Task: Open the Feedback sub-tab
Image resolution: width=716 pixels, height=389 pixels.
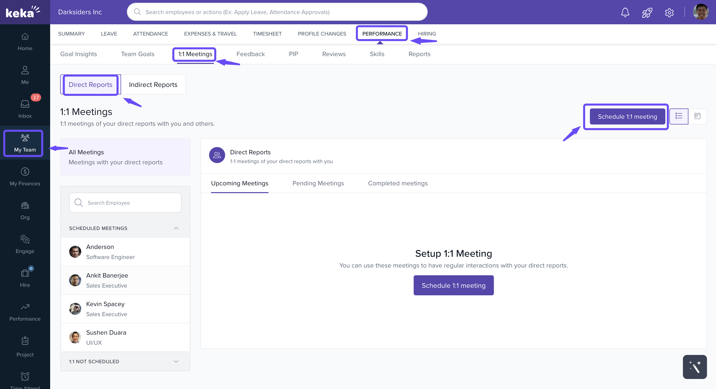Action: 250,54
